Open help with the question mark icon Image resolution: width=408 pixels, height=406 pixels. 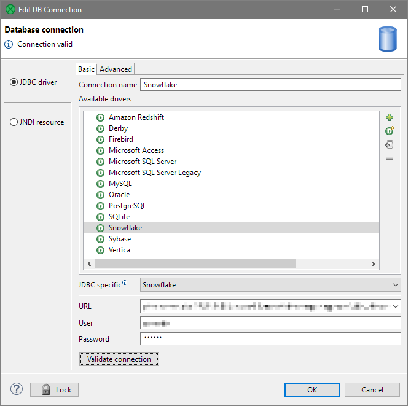pyautogui.click(x=17, y=389)
